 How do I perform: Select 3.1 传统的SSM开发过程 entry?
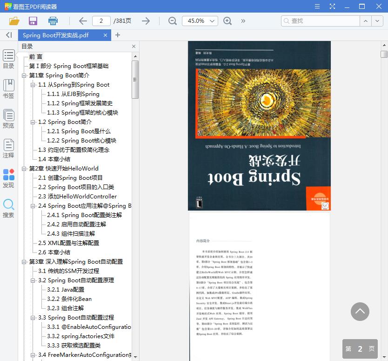point(69,271)
